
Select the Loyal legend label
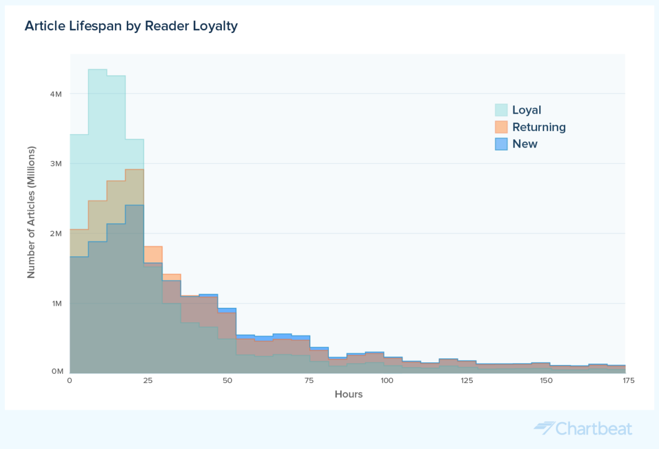tap(527, 110)
